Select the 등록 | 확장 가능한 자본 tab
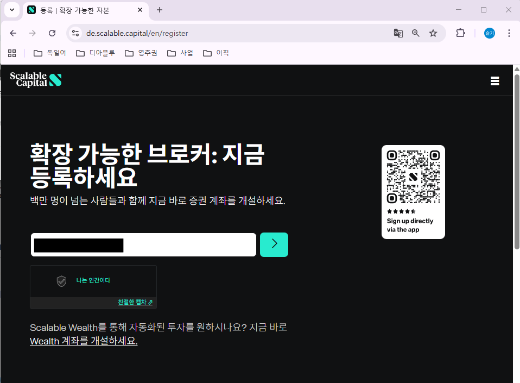 pyautogui.click(x=86, y=10)
